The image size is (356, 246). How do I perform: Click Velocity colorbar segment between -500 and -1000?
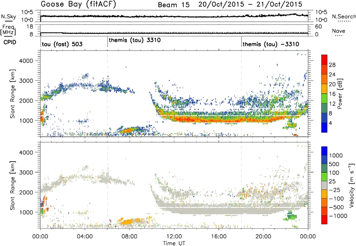tap(324, 211)
